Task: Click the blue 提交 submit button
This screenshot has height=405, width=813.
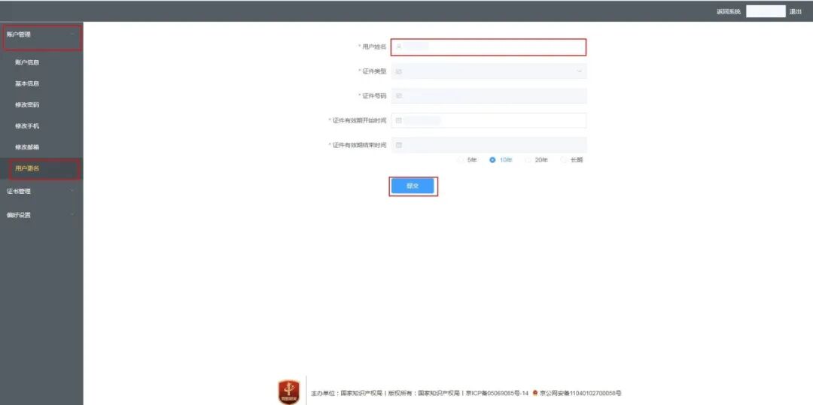Action: [413, 186]
